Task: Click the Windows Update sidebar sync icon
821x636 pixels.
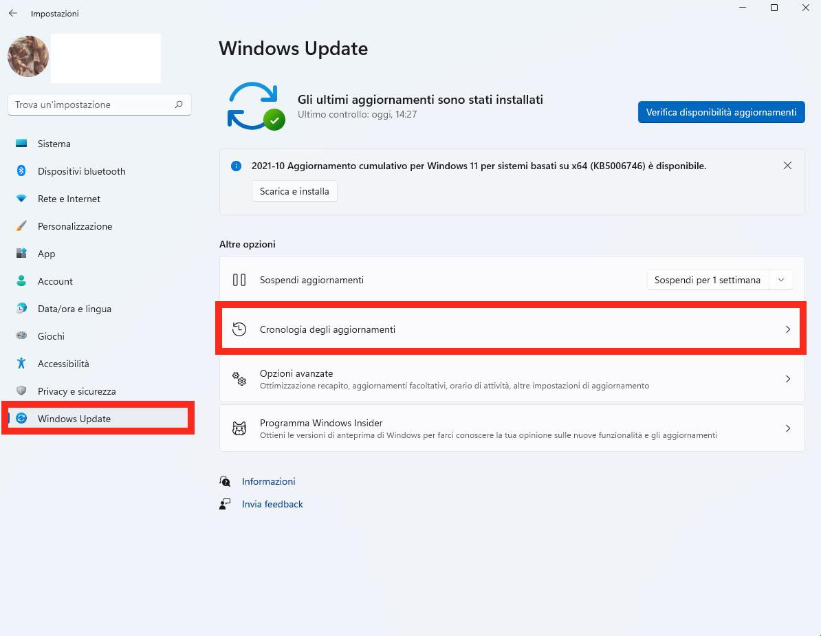Action: click(x=21, y=418)
